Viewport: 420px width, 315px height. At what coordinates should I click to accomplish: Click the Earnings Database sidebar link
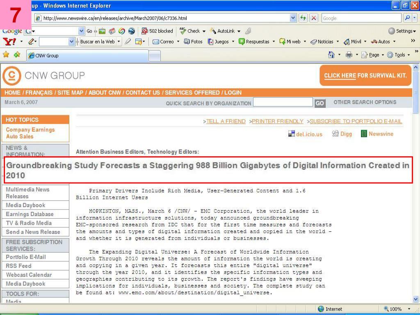30,214
